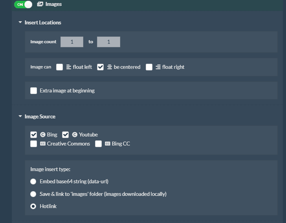286x223 pixels.
Task: Uncheck the Youtube source checkbox
Action: tap(65, 135)
